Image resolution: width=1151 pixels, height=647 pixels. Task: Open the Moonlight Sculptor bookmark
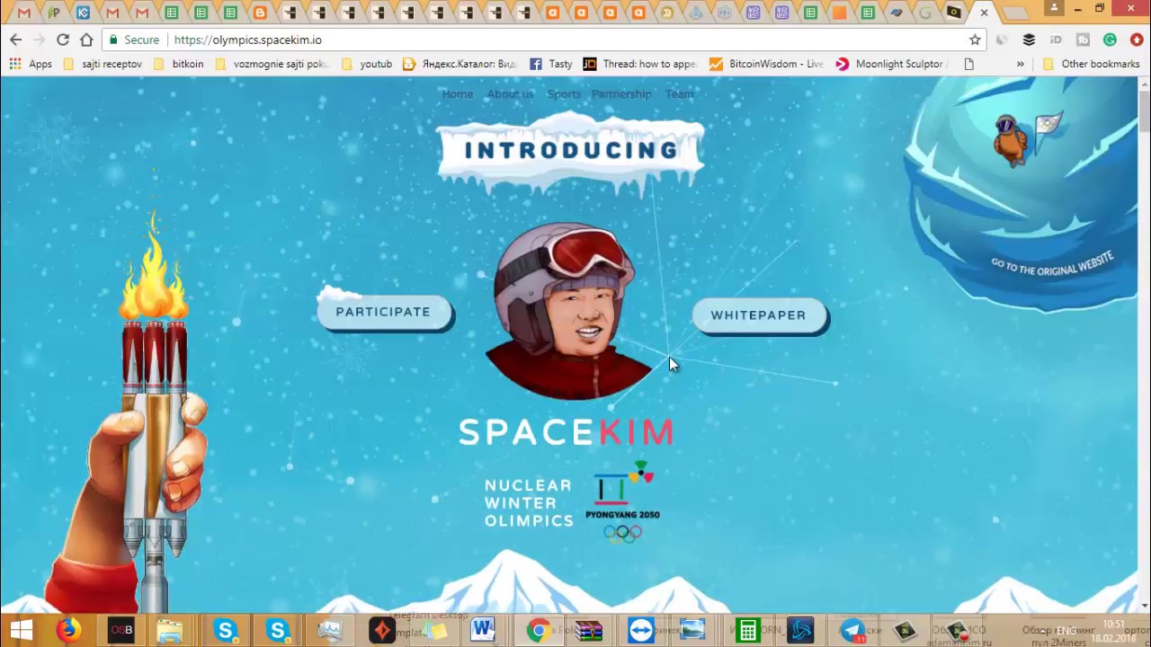(x=891, y=64)
